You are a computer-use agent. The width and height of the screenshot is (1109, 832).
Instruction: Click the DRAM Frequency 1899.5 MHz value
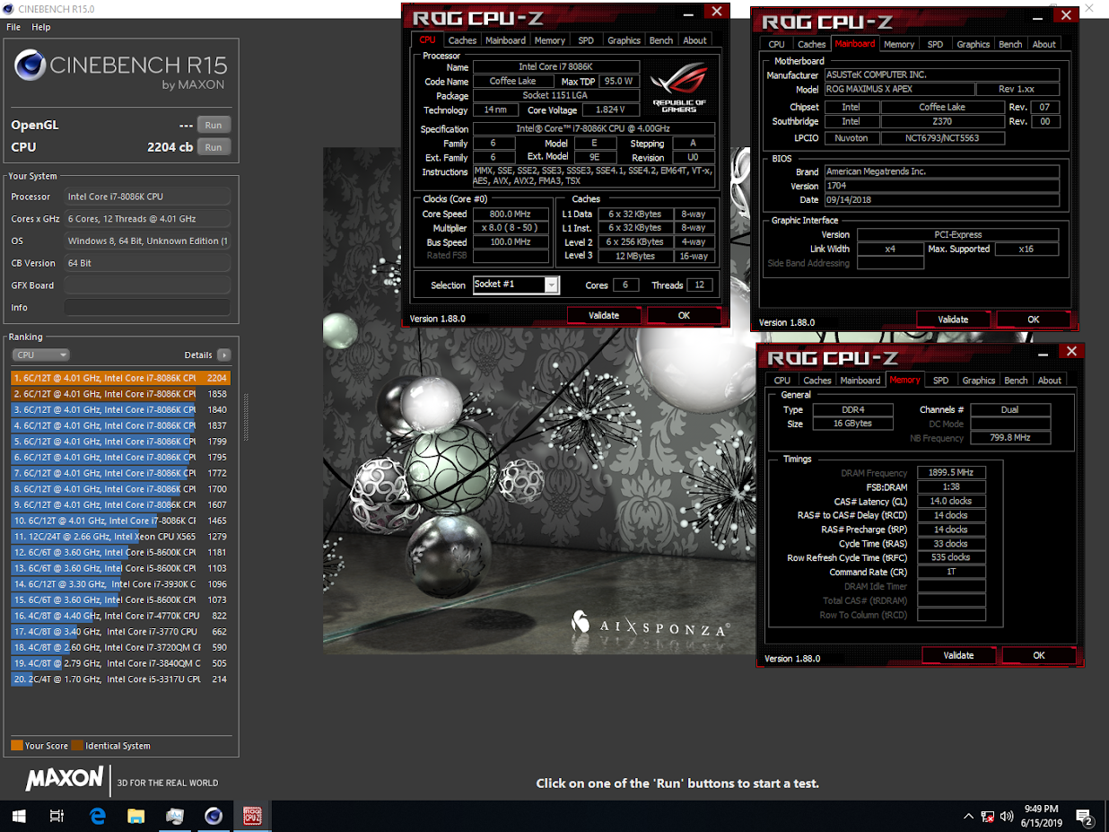[952, 472]
